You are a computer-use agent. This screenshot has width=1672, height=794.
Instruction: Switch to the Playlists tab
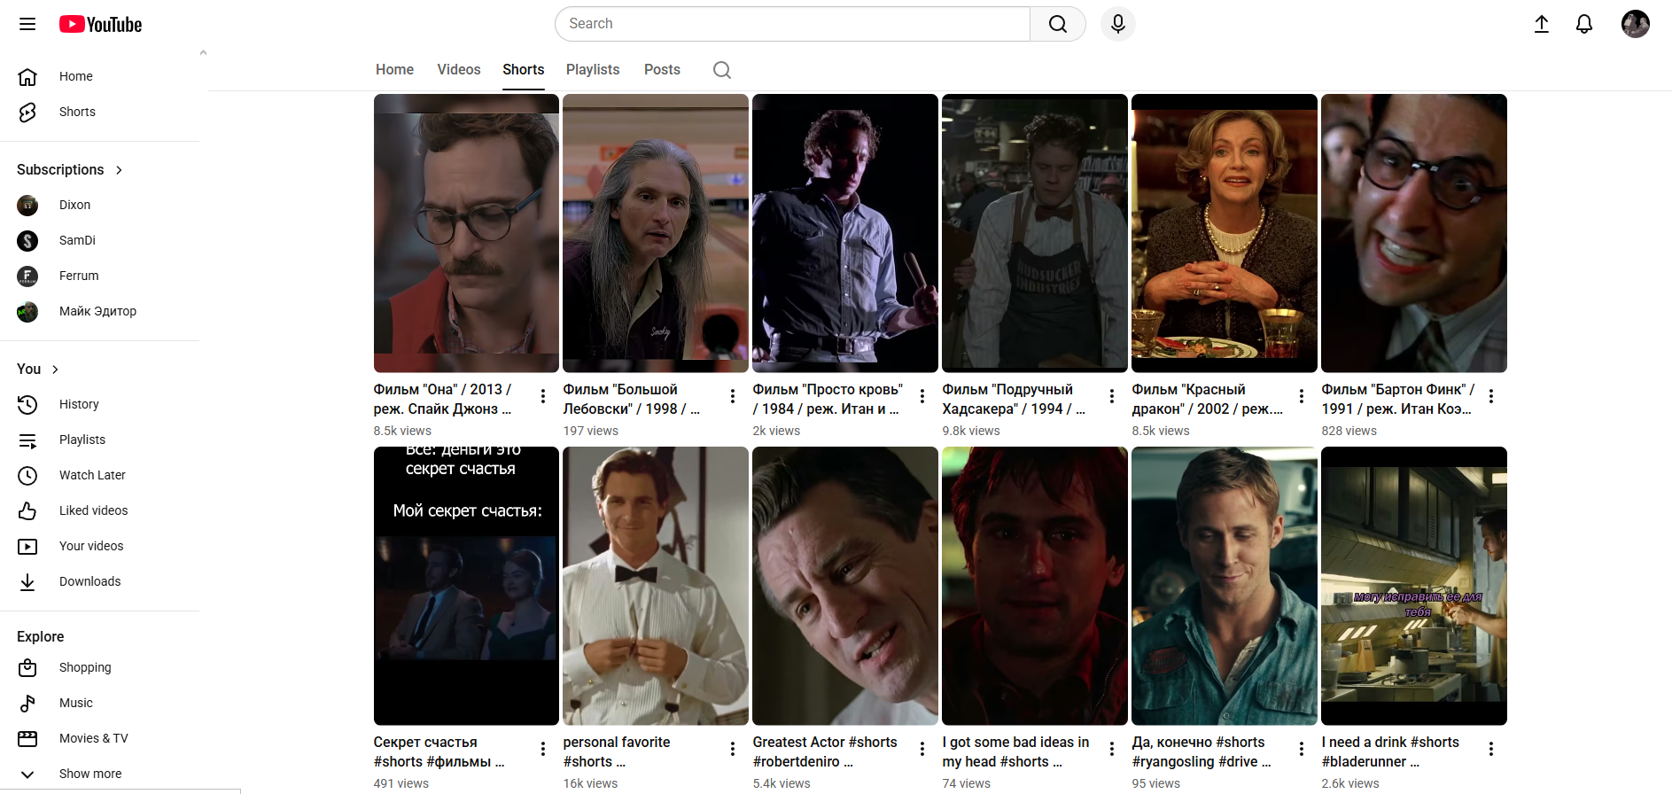point(593,69)
